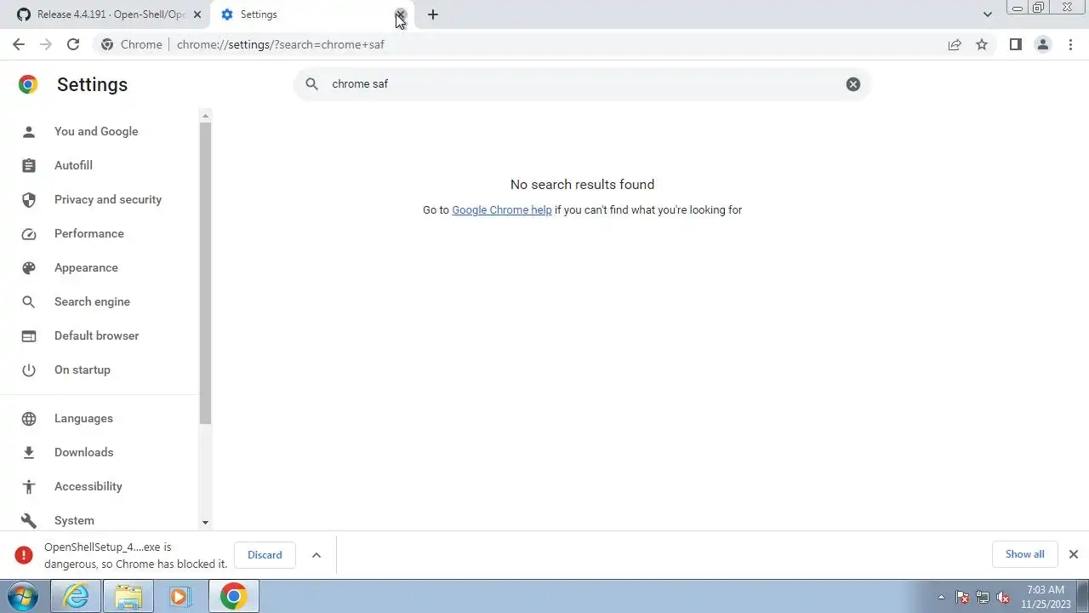Screen dimensions: 1089x613
Task: Select Search engine in the sidebar
Action: point(92,301)
